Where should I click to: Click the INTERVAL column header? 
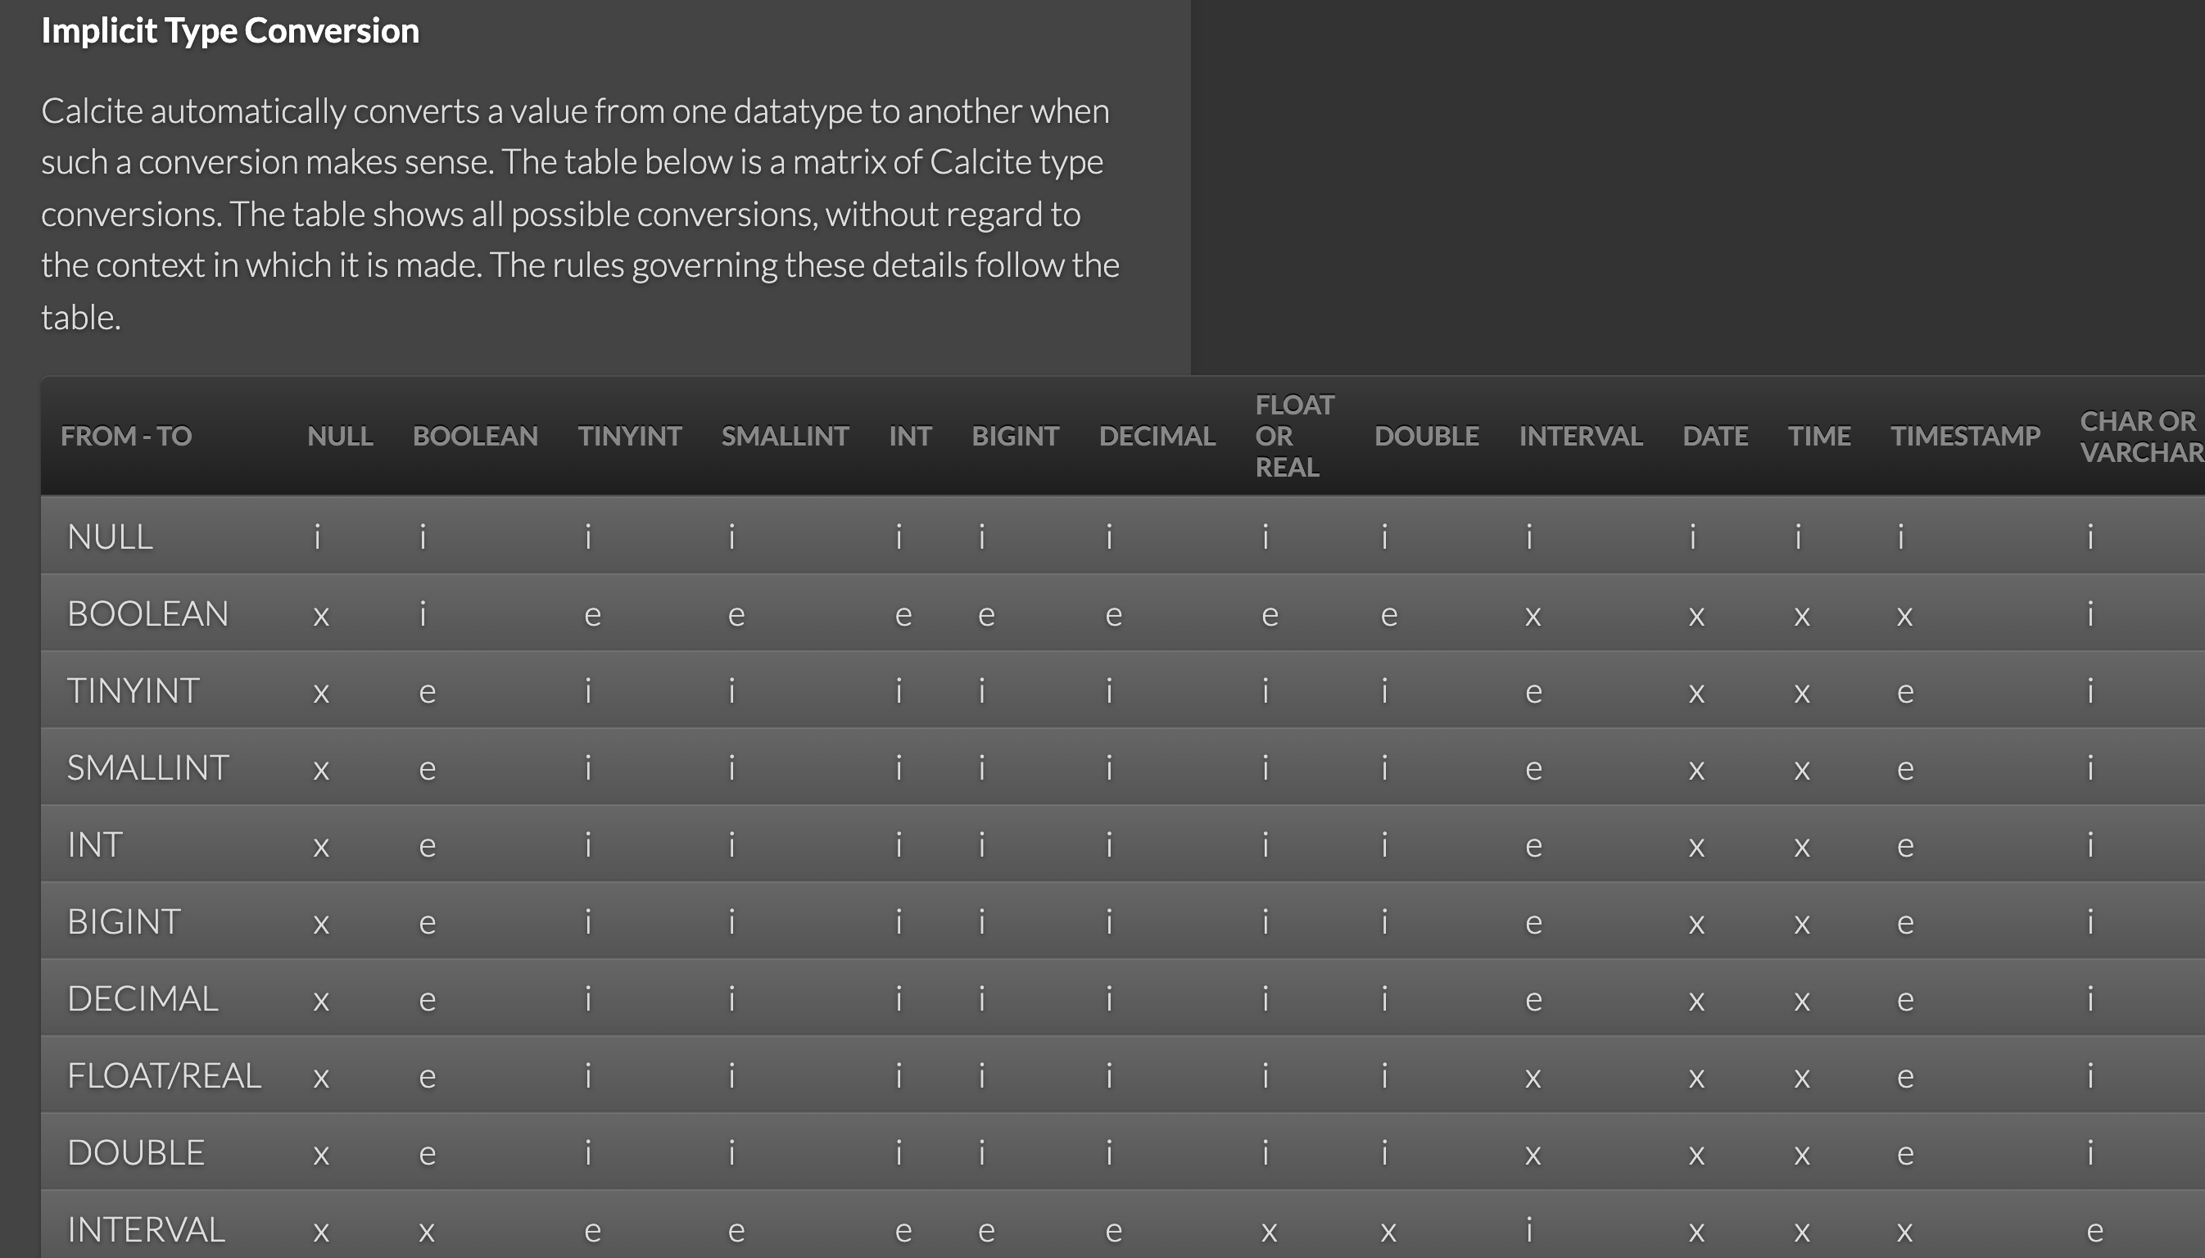click(x=1580, y=437)
